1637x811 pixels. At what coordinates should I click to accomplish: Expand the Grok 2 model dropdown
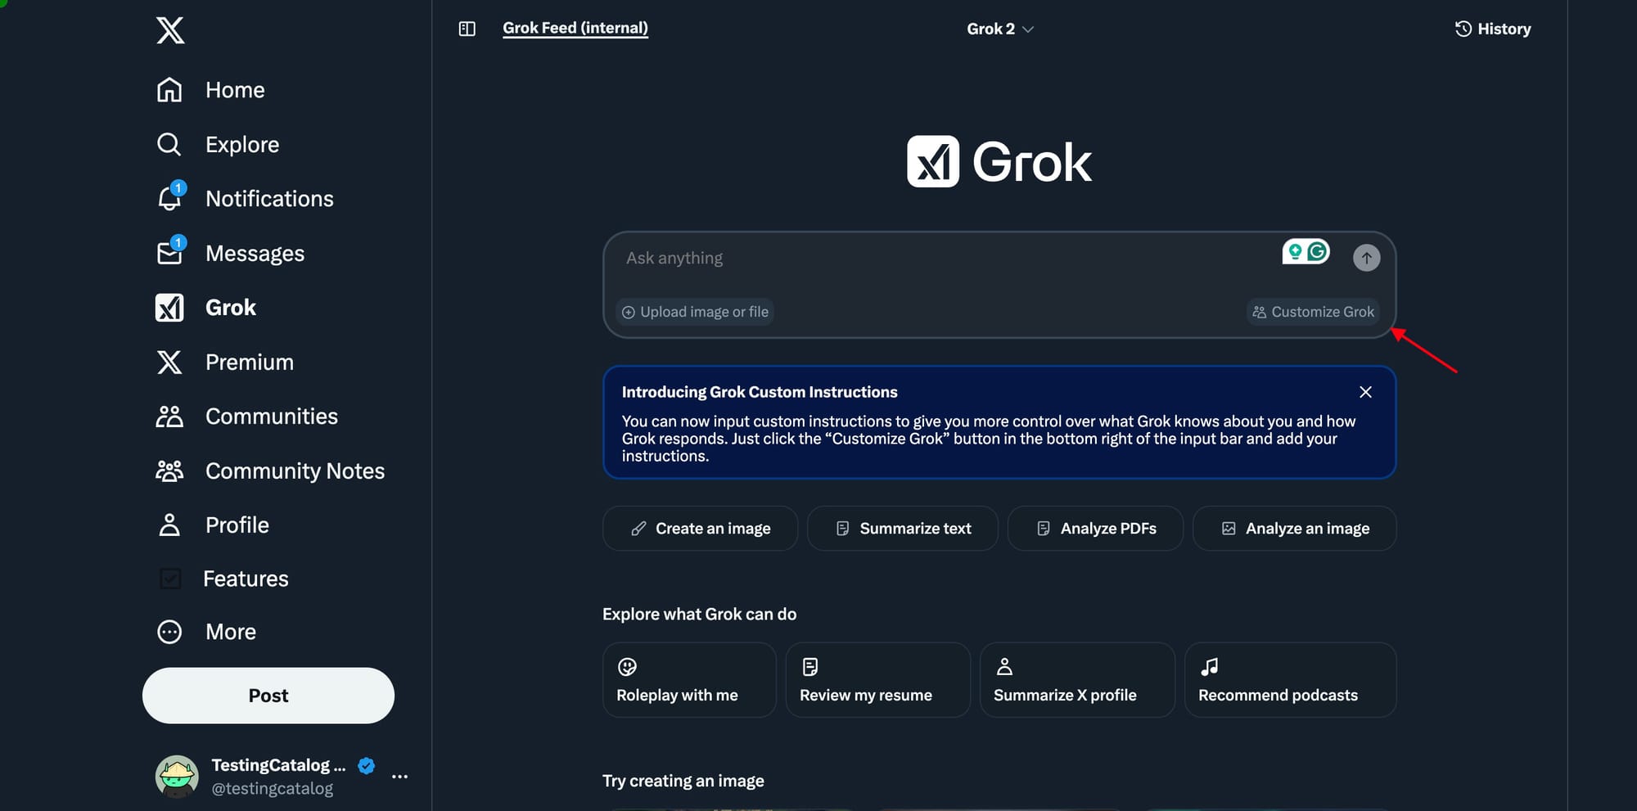(x=1000, y=29)
